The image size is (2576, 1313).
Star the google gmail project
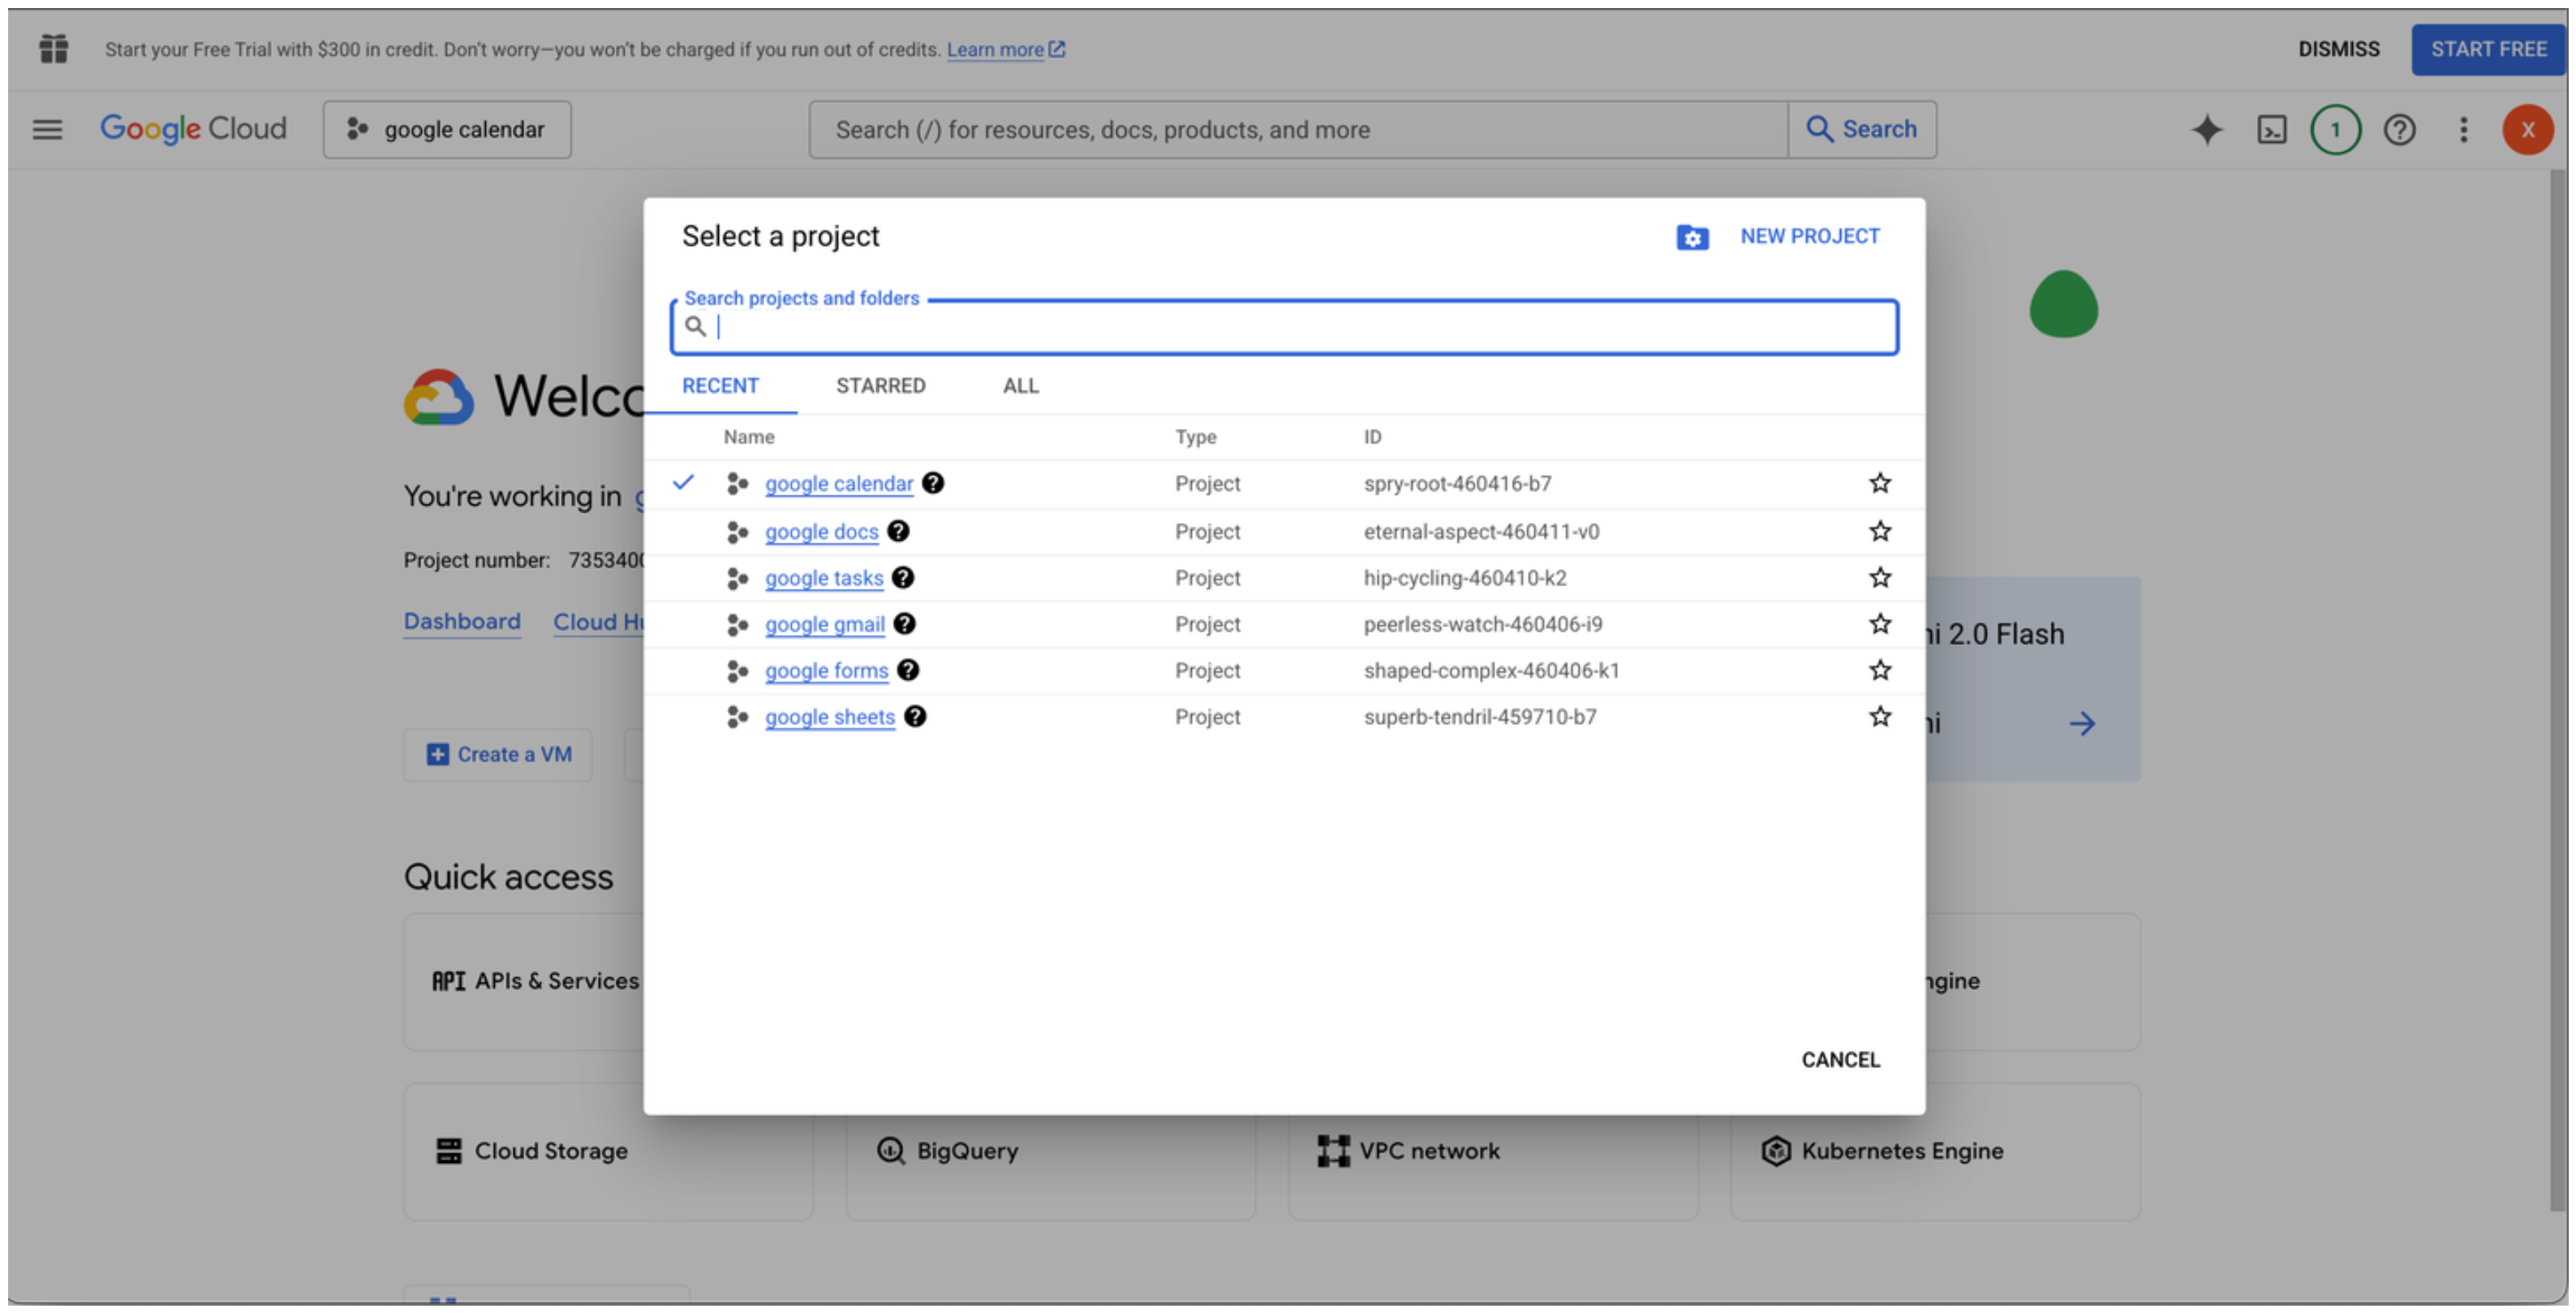tap(1879, 624)
